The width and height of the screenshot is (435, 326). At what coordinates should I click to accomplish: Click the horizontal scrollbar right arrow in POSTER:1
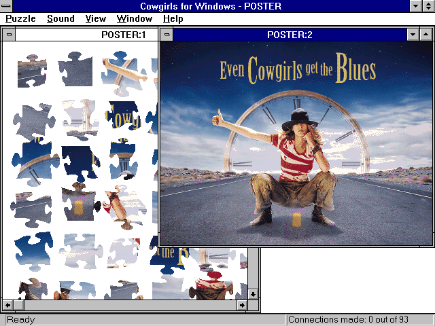tap(242, 305)
